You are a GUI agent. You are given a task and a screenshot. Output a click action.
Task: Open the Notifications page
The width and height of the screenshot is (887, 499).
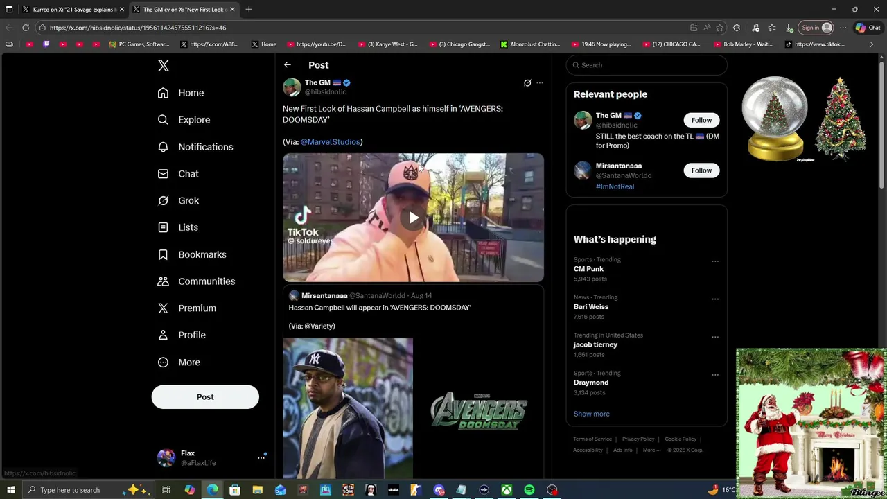(195, 147)
